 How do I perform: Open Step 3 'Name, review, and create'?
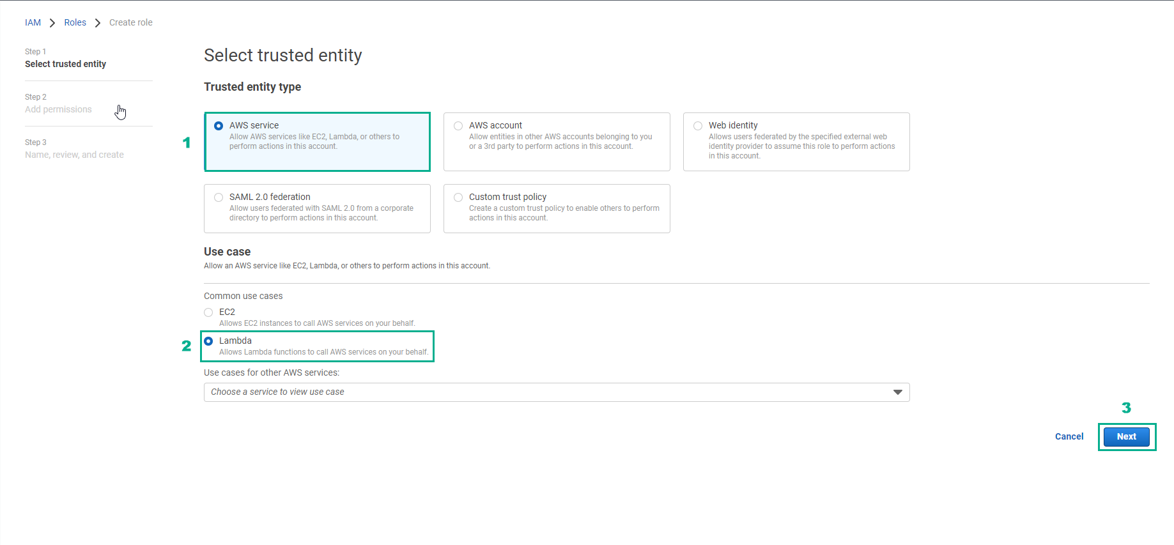click(74, 155)
